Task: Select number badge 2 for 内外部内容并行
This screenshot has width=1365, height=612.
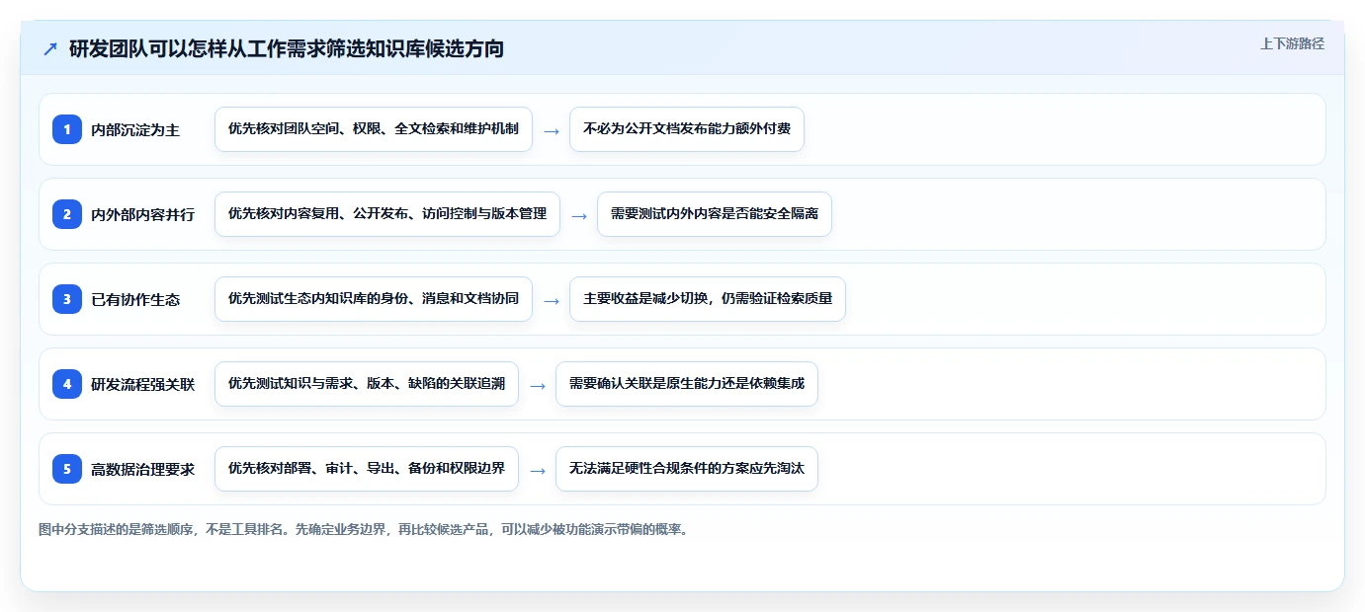Action: 67,214
